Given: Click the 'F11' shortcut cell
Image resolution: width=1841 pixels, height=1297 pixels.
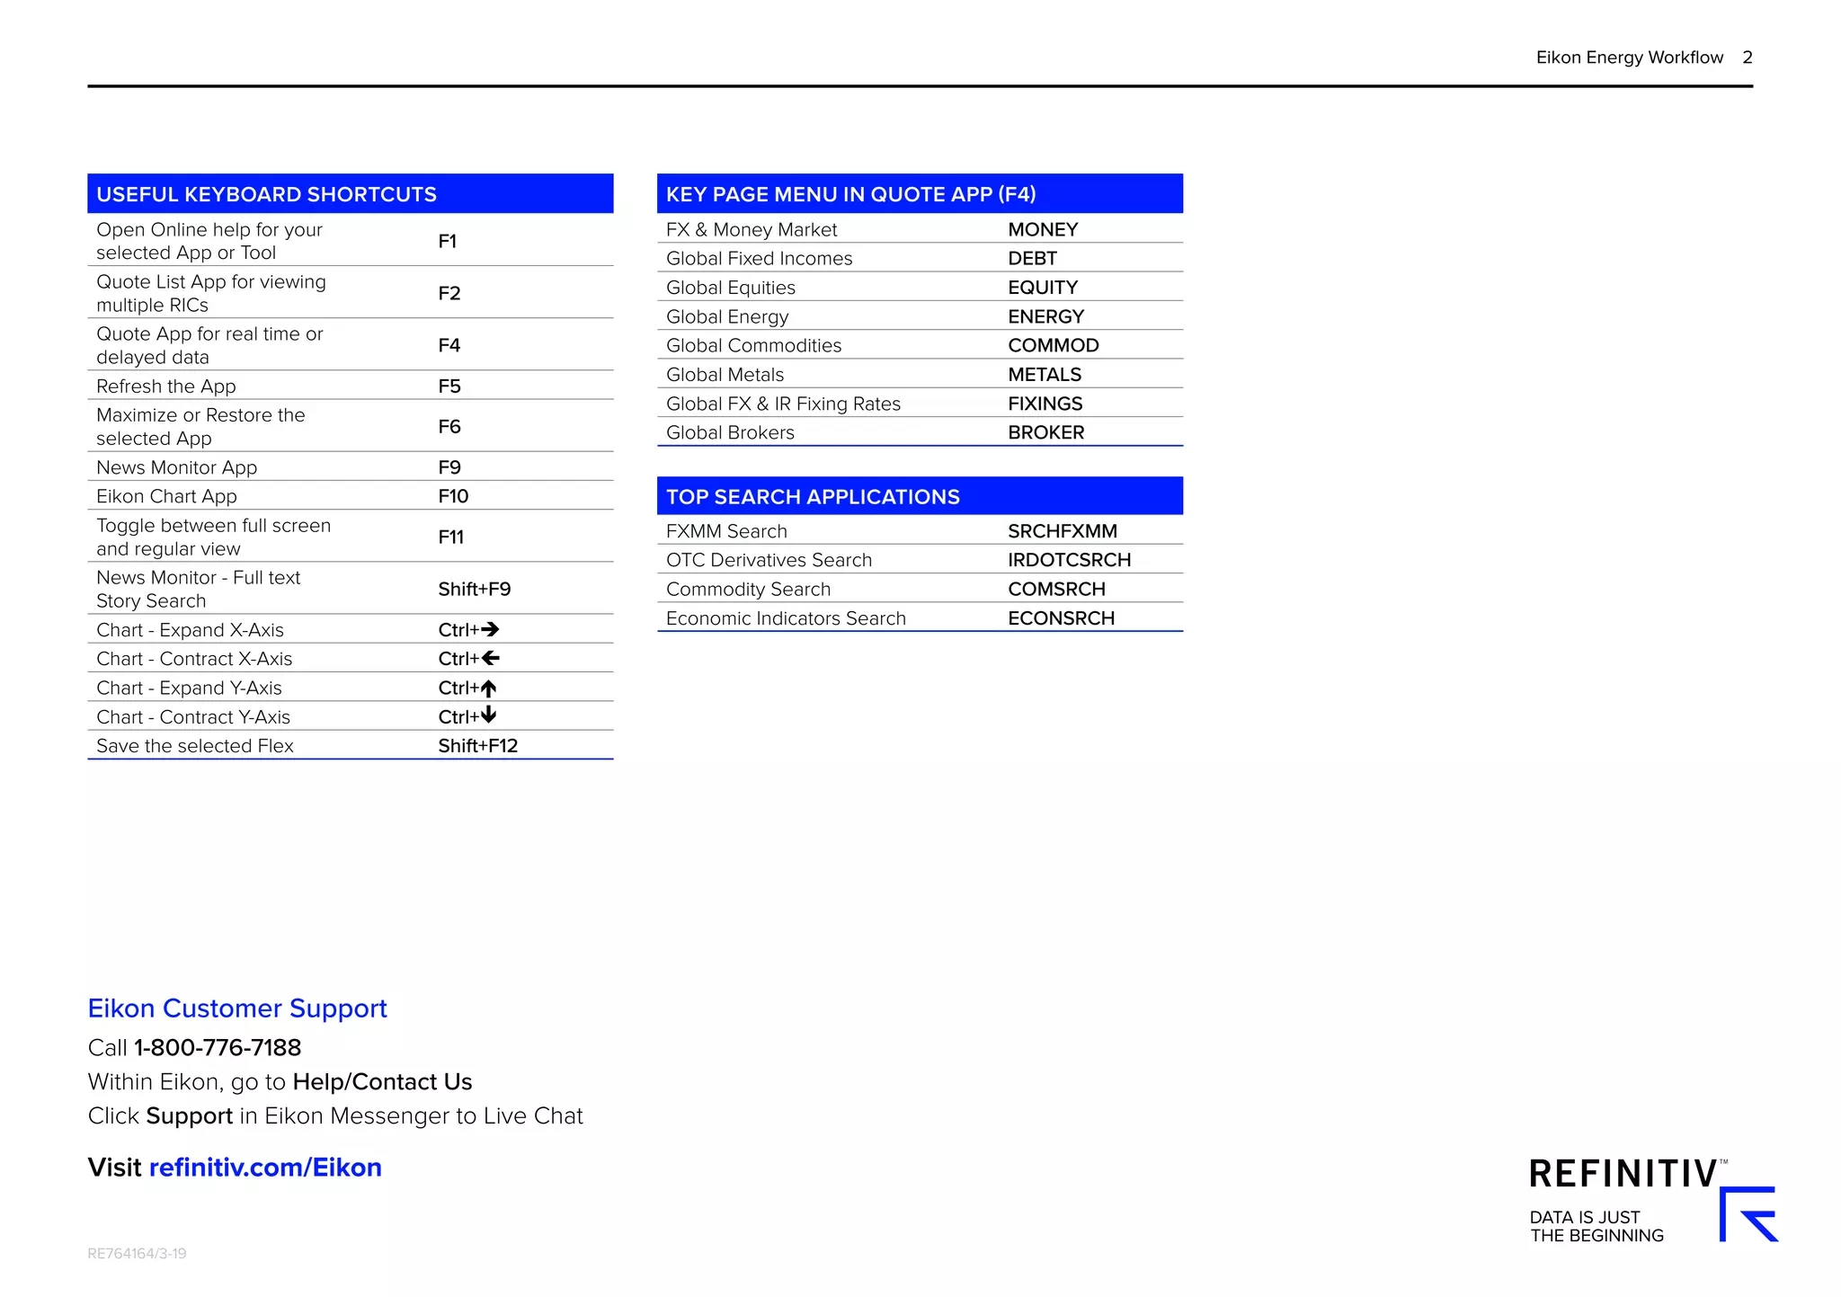Looking at the screenshot, I should pyautogui.click(x=451, y=537).
